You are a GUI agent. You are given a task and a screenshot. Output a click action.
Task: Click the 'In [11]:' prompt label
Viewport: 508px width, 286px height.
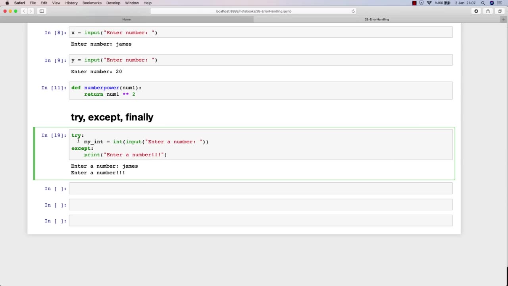pos(54,88)
